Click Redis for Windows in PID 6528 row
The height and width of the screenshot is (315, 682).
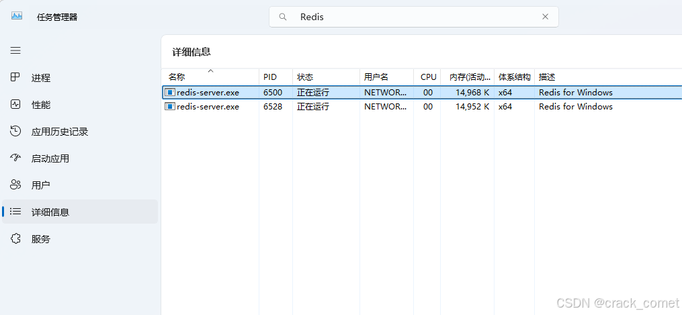[x=575, y=106]
